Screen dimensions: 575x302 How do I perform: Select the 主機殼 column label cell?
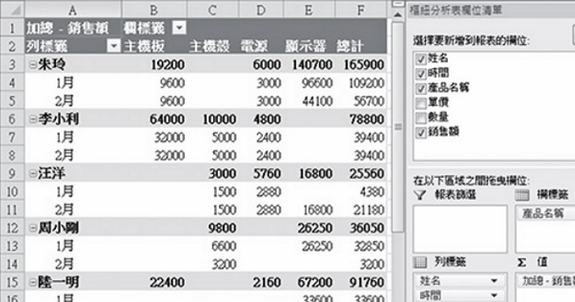pos(212,46)
